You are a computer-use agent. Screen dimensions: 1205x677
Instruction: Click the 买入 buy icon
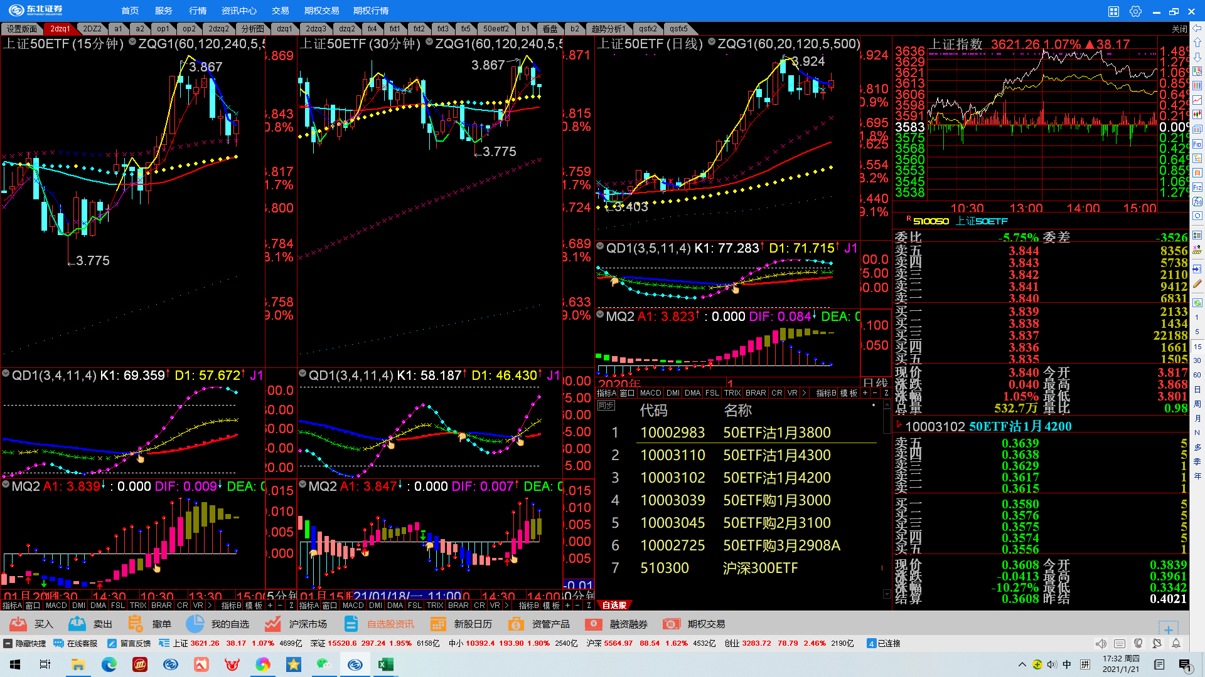coord(19,624)
